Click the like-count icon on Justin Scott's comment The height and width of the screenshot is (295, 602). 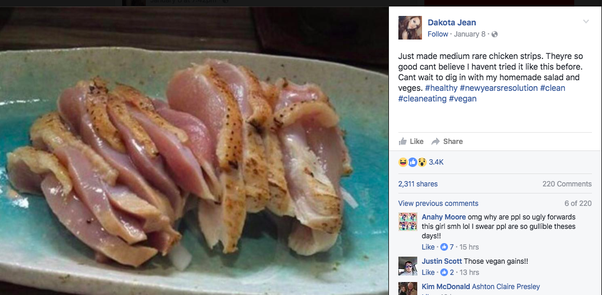tap(445, 273)
